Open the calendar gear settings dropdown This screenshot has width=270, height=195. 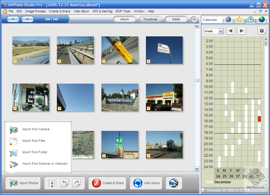[262, 31]
